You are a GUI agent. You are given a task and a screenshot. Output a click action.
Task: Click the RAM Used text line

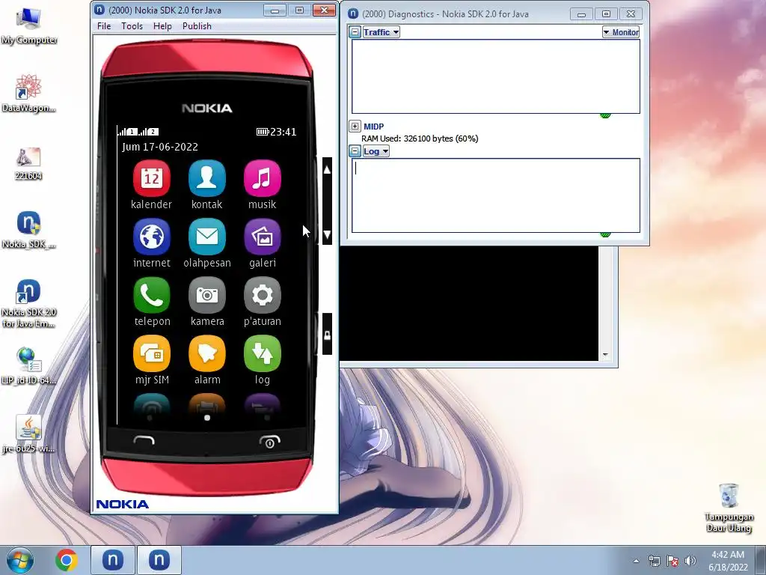[420, 139]
